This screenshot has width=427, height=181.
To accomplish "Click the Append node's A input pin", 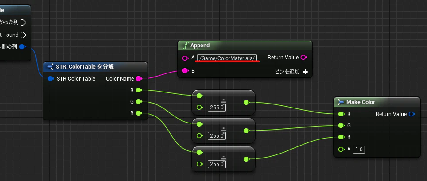I will (186, 58).
